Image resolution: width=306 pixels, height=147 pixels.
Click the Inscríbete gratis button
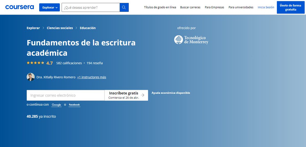click(126, 95)
